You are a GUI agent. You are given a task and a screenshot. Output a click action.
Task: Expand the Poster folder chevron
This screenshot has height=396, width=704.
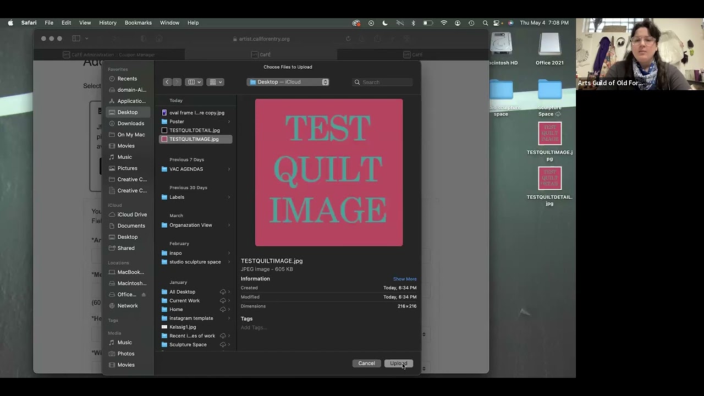229,122
